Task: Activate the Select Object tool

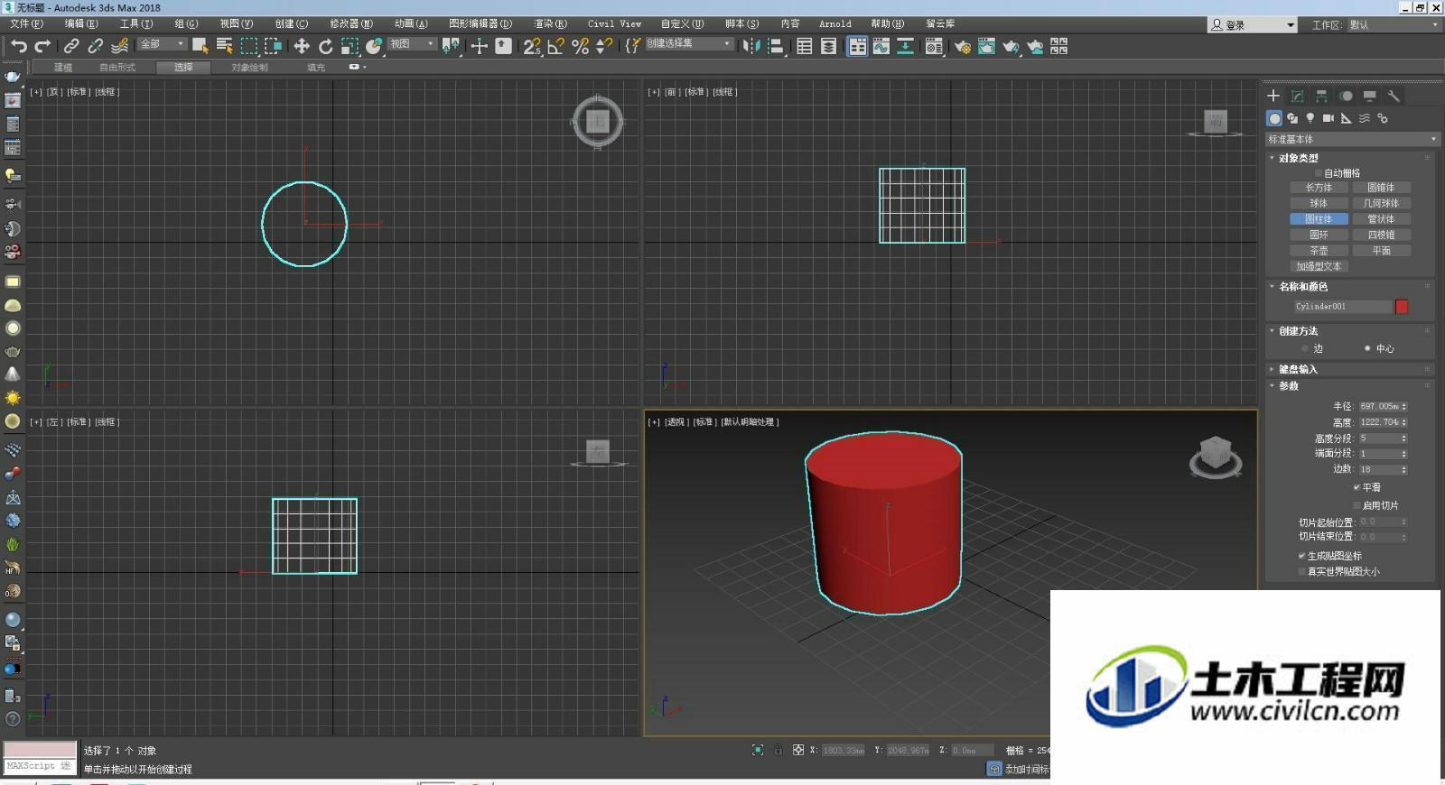Action: click(200, 46)
